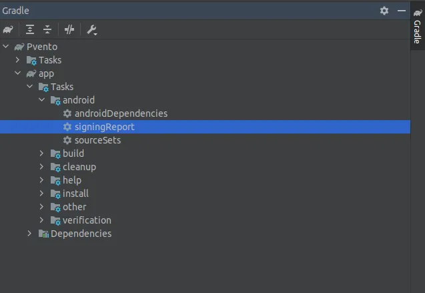The width and height of the screenshot is (425, 293).
Task: Collapse the android task group
Action: pyautogui.click(x=42, y=100)
